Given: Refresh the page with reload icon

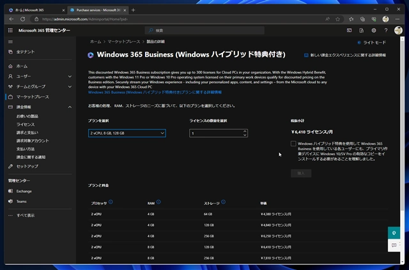Looking at the screenshot, I should [23, 19].
